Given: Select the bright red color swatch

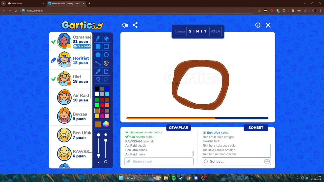Looking at the screenshot, I should pos(102,105).
